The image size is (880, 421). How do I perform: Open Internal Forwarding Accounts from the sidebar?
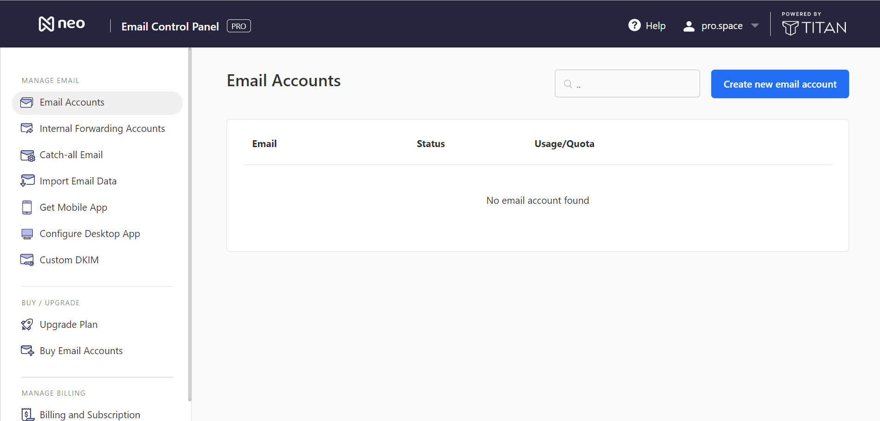pyautogui.click(x=102, y=128)
